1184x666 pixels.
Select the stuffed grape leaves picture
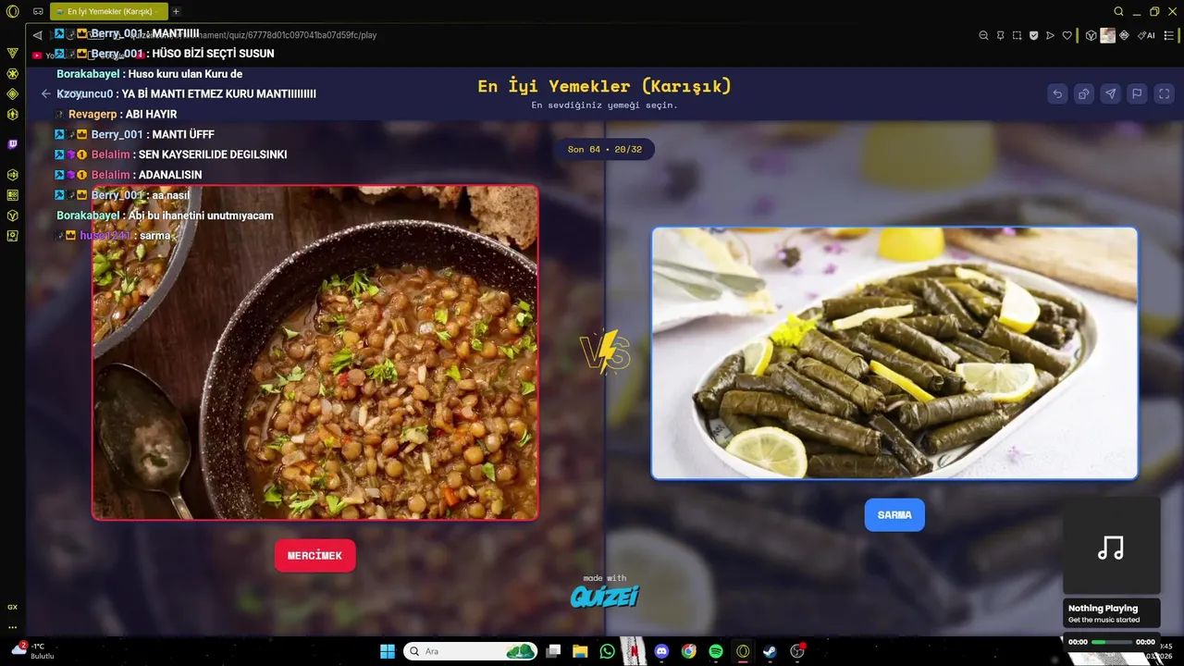(x=894, y=353)
